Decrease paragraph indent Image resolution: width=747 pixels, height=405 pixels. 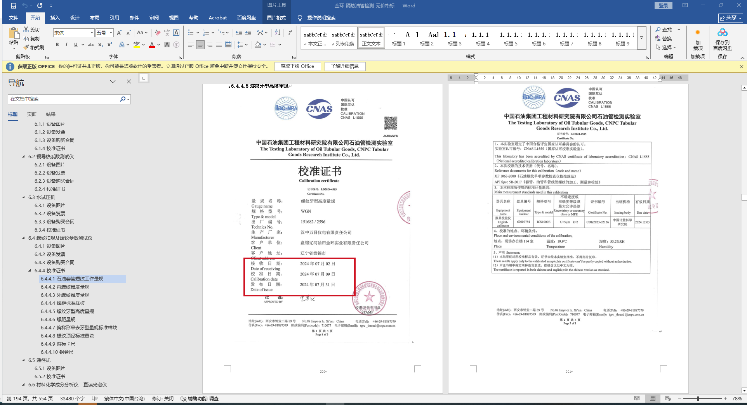pos(238,33)
